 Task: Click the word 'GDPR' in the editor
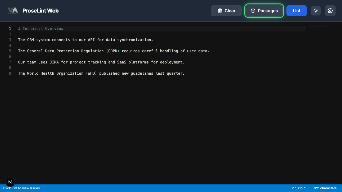click(113, 51)
